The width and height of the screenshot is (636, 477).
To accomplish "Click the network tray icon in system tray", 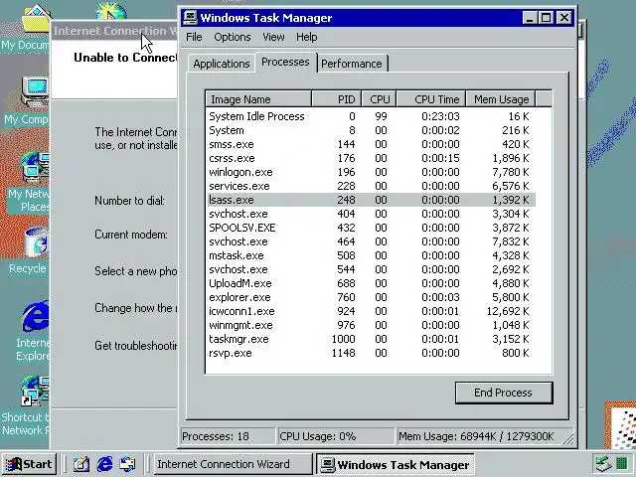I will click(603, 464).
